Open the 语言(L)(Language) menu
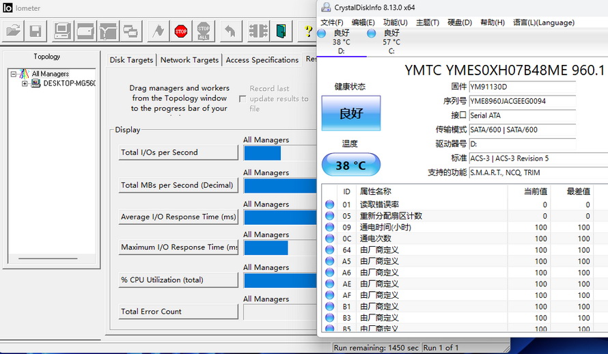This screenshot has width=608, height=354. pyautogui.click(x=544, y=23)
